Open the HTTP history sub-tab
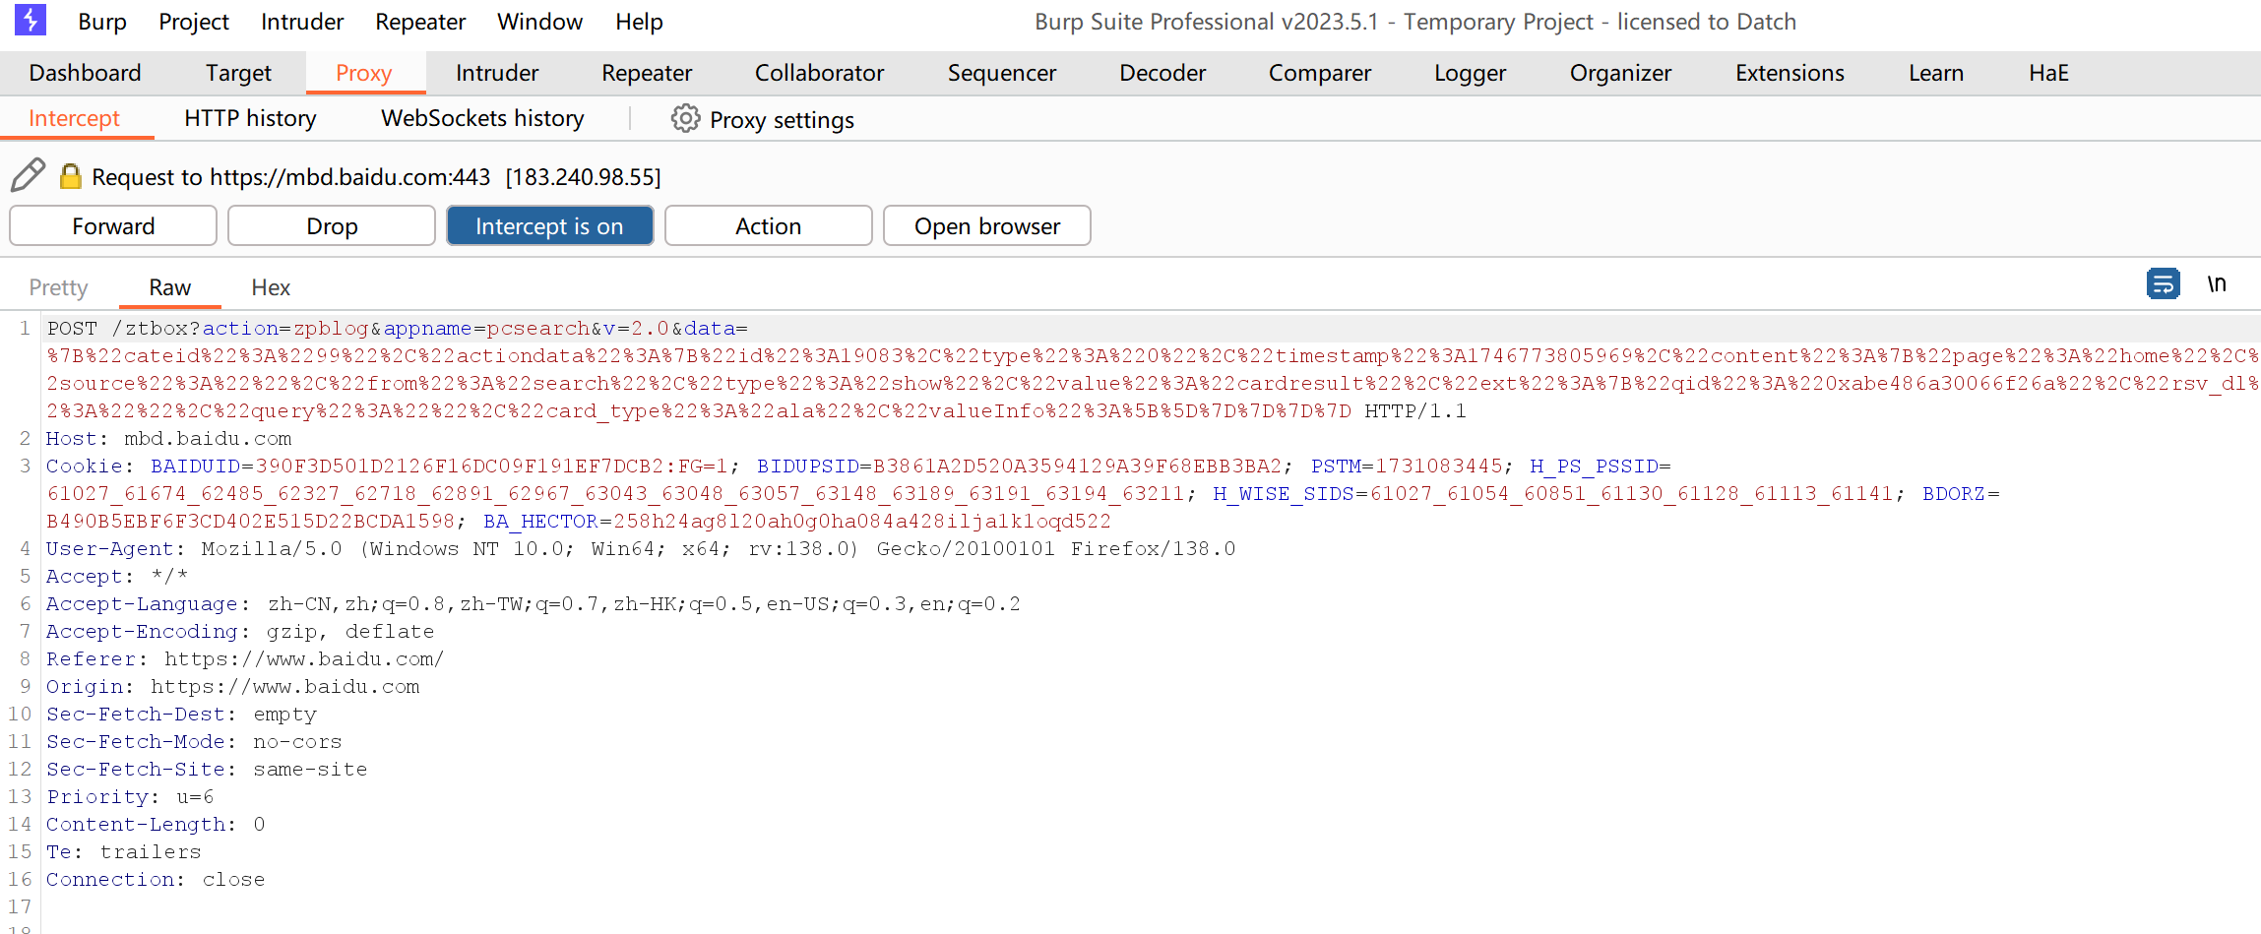2261x934 pixels. tap(250, 118)
